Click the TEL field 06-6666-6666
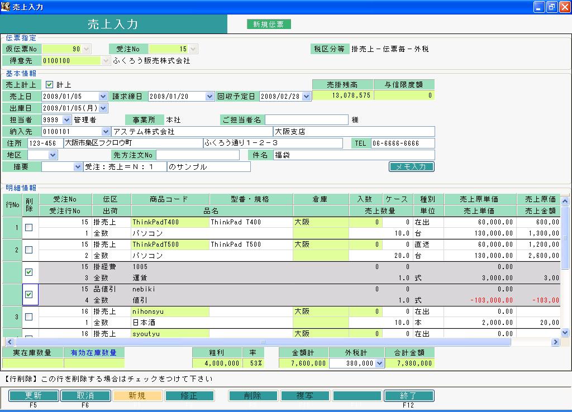This screenshot has height=412, width=572. click(403, 143)
